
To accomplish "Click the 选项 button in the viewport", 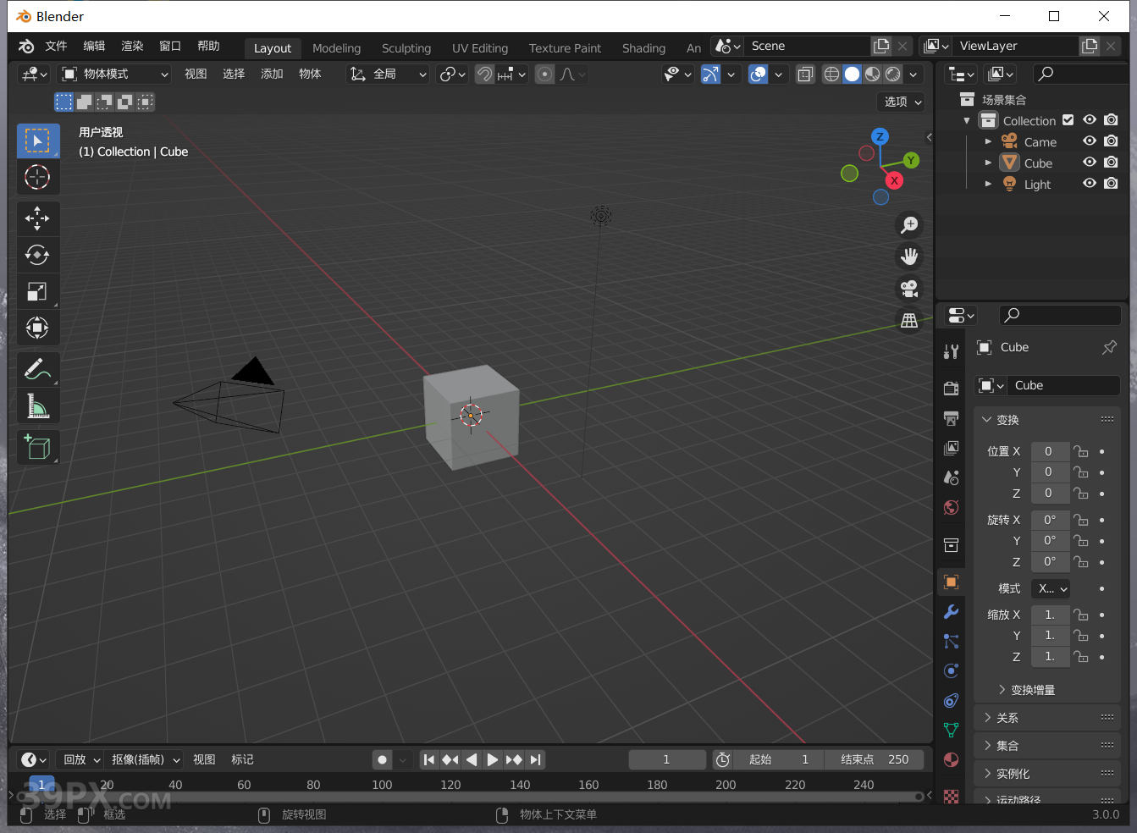I will (x=900, y=102).
